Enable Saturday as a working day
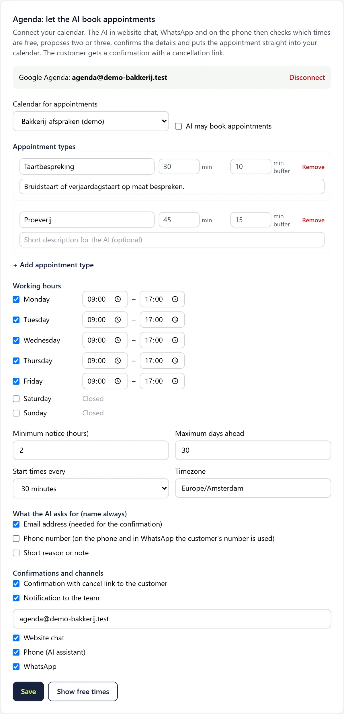The image size is (344, 714). pos(16,399)
